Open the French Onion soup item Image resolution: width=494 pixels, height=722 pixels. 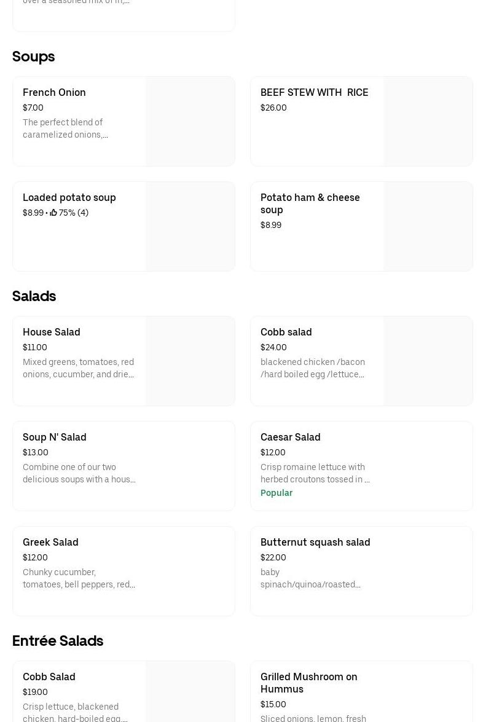[x=54, y=93]
